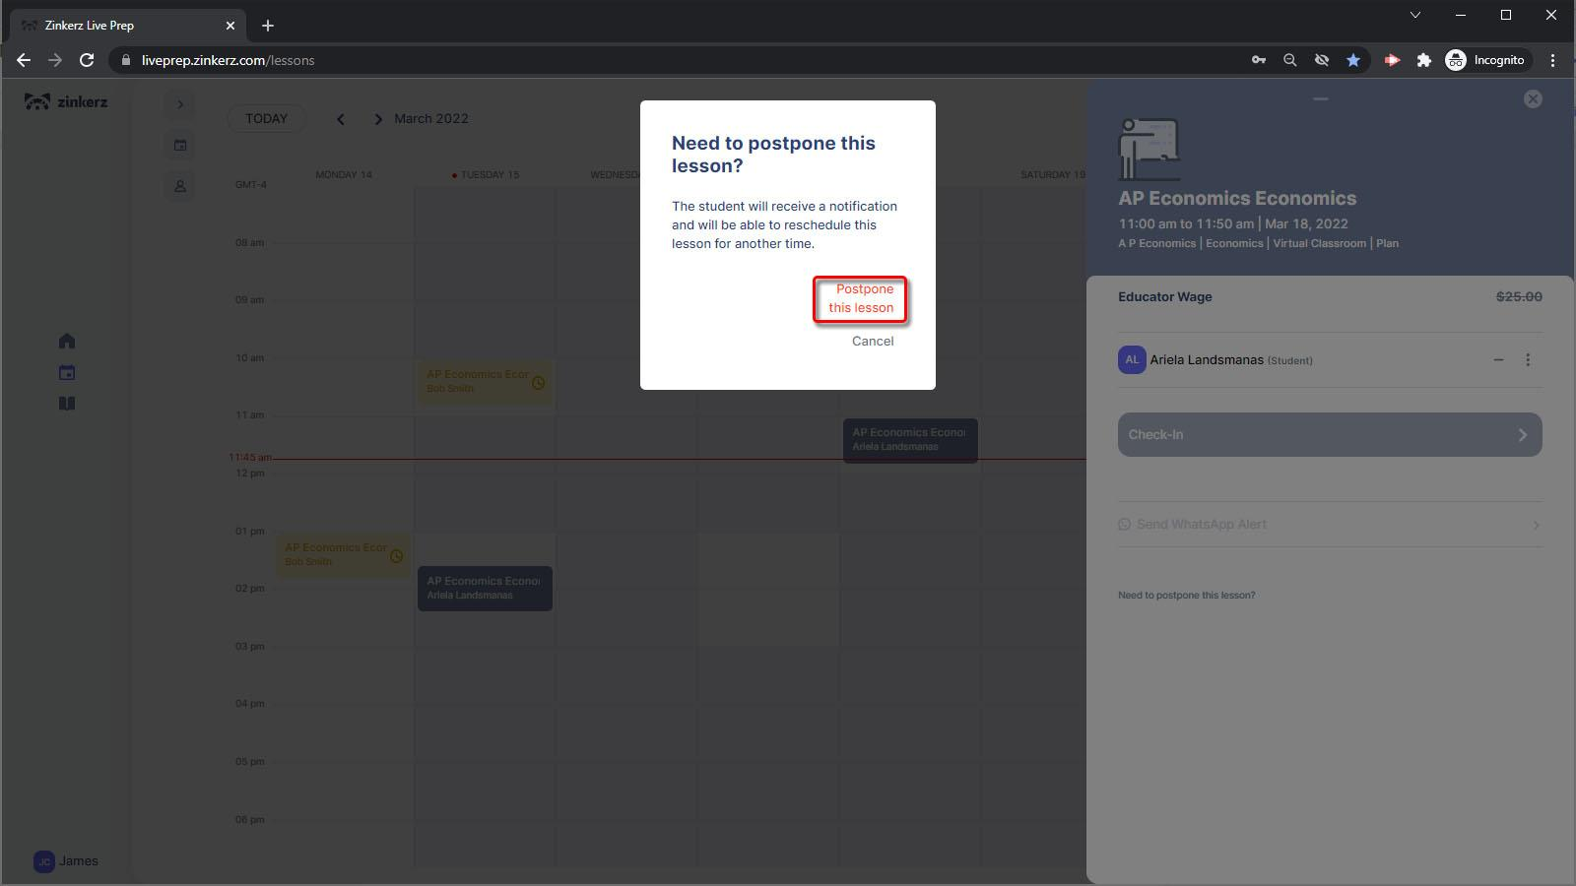The width and height of the screenshot is (1576, 886).
Task: Click March 2022 month label
Action: [431, 118]
